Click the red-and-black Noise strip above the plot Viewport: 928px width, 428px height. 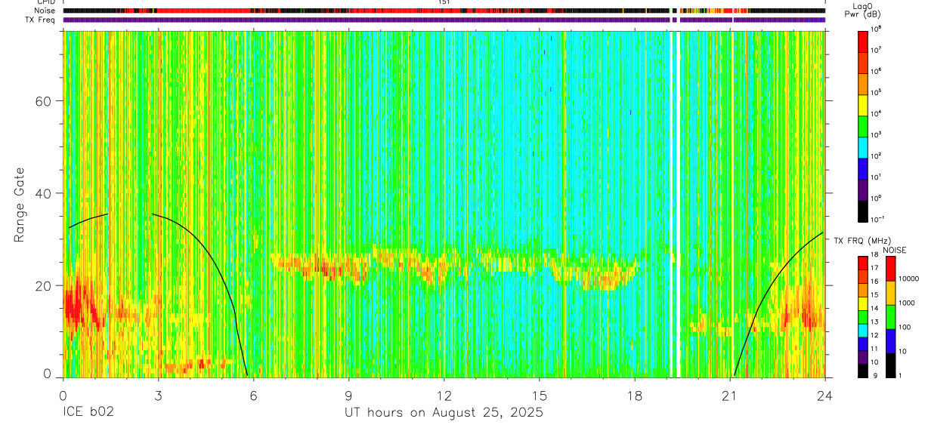click(x=444, y=11)
